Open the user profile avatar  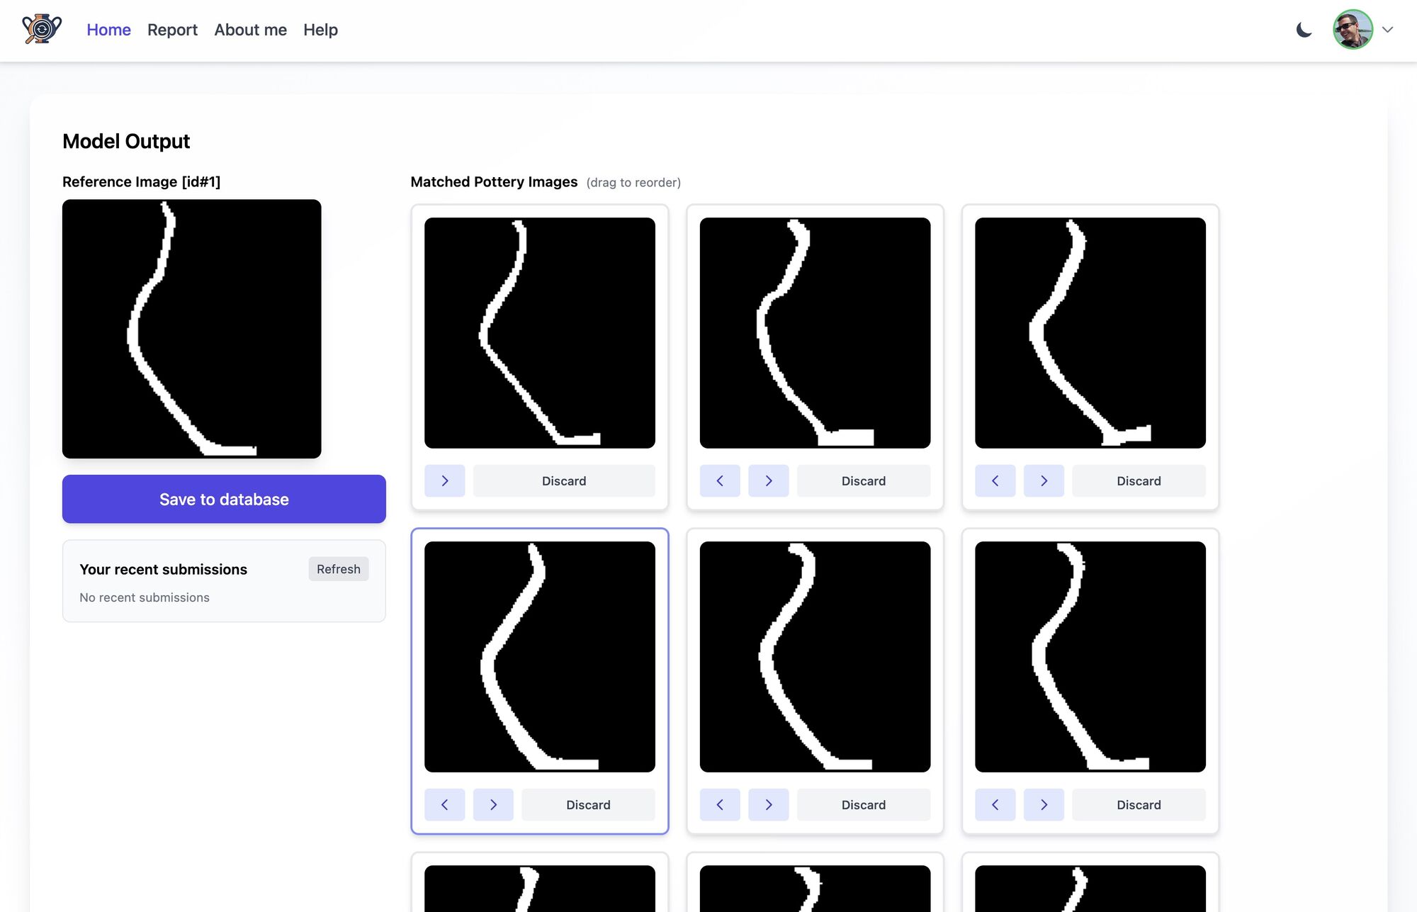click(x=1353, y=30)
